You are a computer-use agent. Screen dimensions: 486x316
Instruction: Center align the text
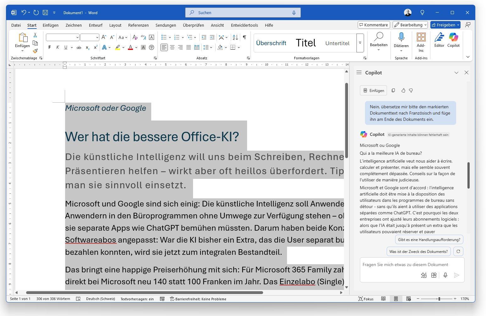(x=172, y=47)
